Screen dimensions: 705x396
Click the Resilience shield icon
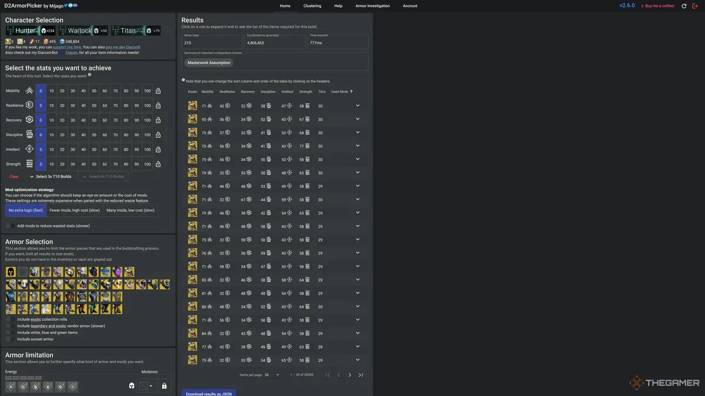point(29,106)
